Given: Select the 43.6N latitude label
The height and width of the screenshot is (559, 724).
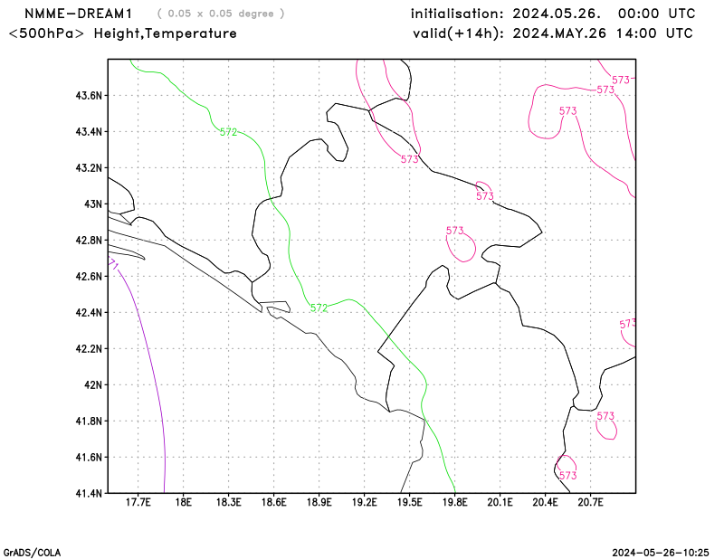Looking at the screenshot, I should 89,96.
